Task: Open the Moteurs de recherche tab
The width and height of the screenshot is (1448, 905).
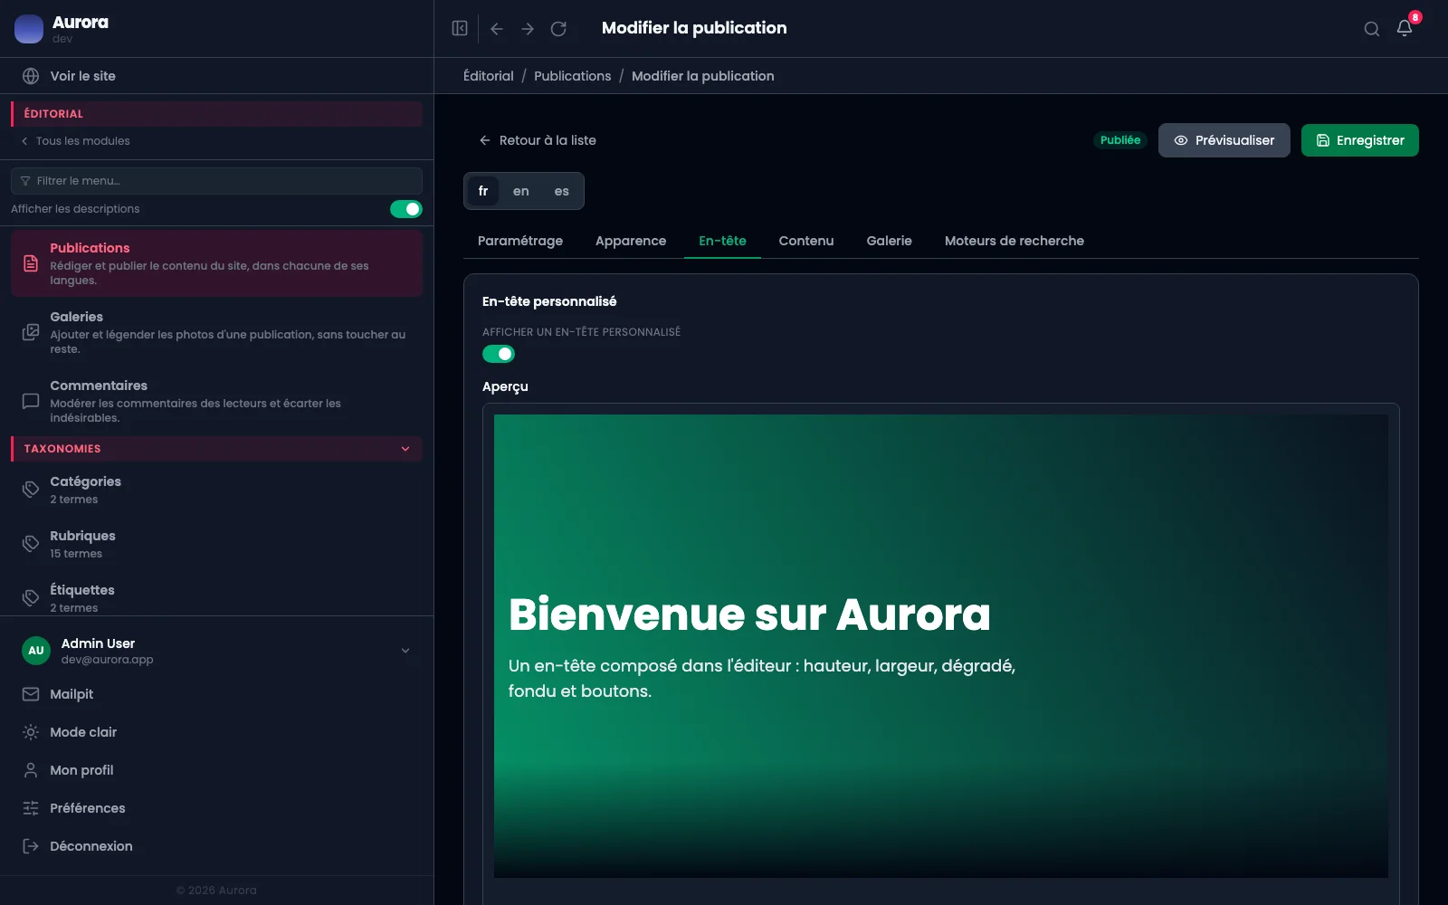Action: pyautogui.click(x=1015, y=241)
